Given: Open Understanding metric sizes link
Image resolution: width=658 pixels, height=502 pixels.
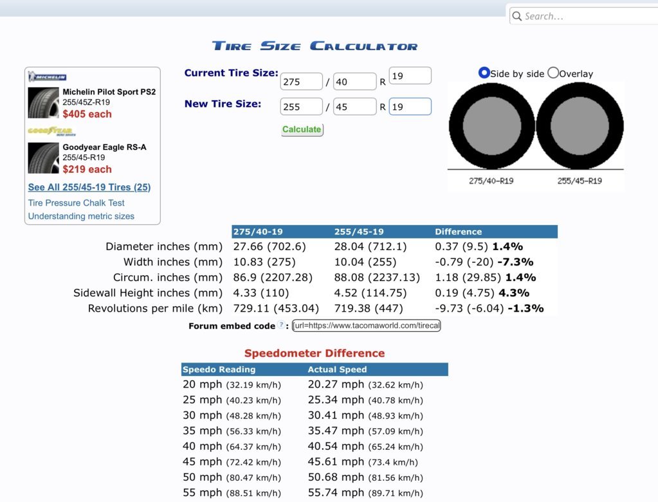Looking at the screenshot, I should [82, 217].
